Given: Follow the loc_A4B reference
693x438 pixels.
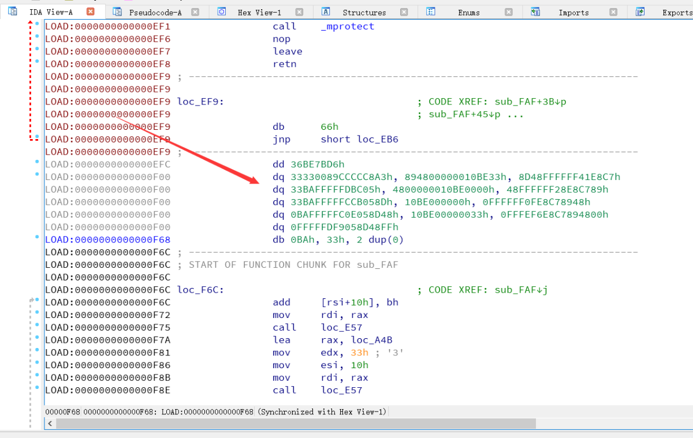Looking at the screenshot, I should click(x=372, y=340).
